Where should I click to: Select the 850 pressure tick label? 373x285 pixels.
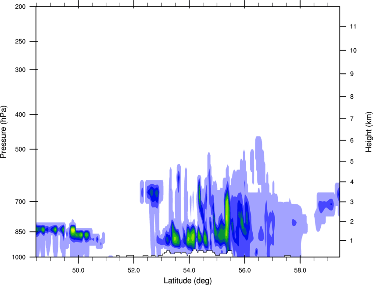(20, 232)
